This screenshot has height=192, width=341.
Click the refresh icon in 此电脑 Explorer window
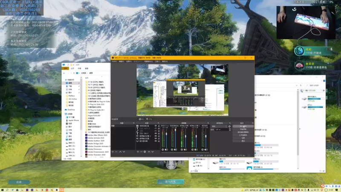[x=301, y=85]
